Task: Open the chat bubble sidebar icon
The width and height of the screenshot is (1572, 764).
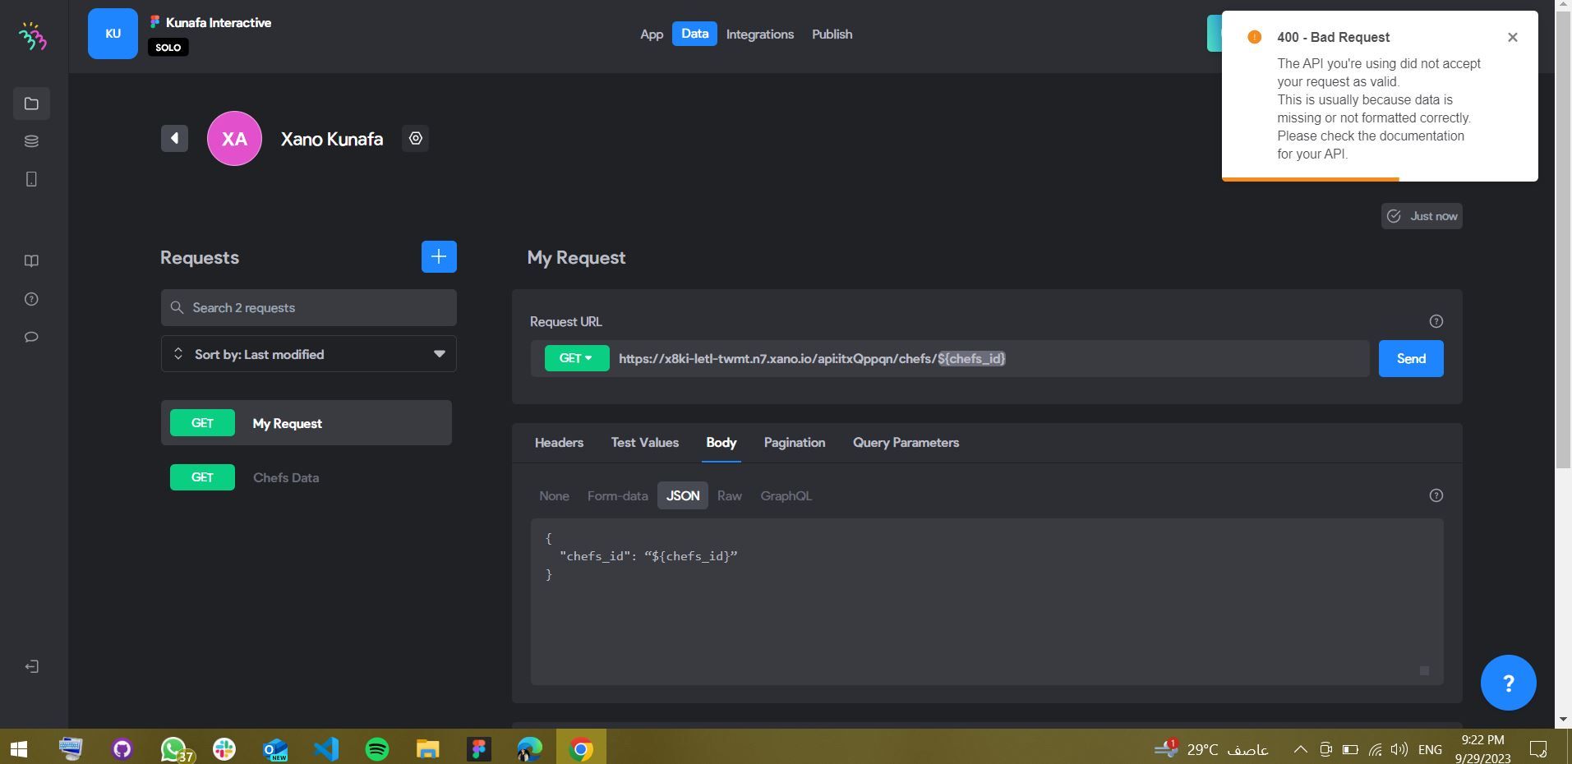Action: [31, 337]
